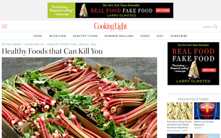221x138 pixels.
Task: Click the Get It Now banner button
Action: tap(163, 10)
